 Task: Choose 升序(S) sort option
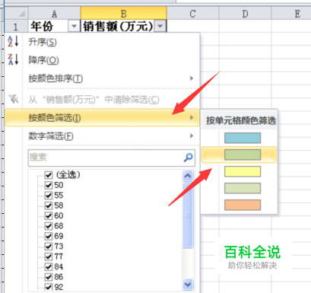43,42
